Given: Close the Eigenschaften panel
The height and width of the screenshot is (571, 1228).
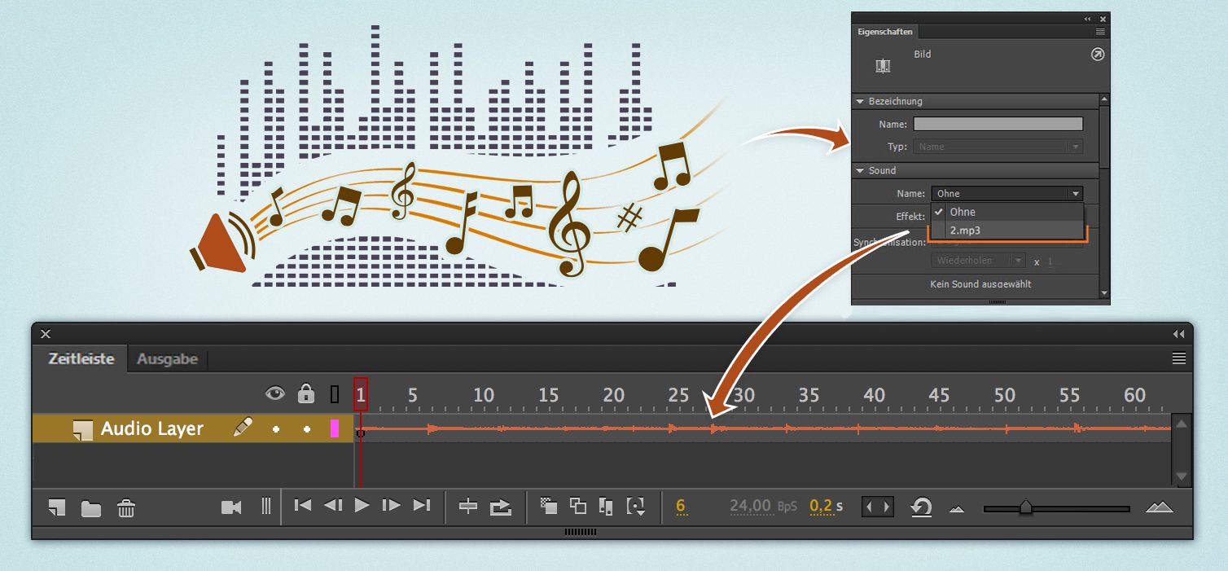Looking at the screenshot, I should coord(1103,19).
